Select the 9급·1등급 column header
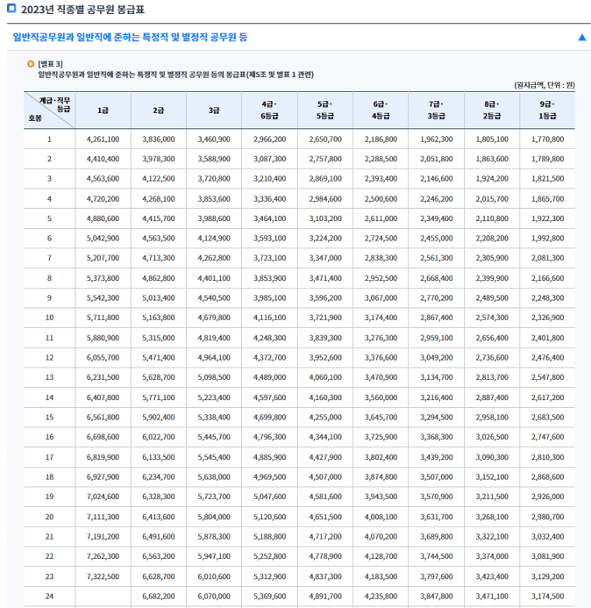 point(547,111)
